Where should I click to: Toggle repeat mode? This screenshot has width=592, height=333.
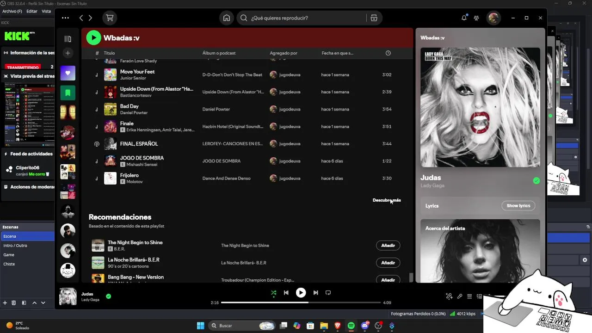[x=328, y=293]
